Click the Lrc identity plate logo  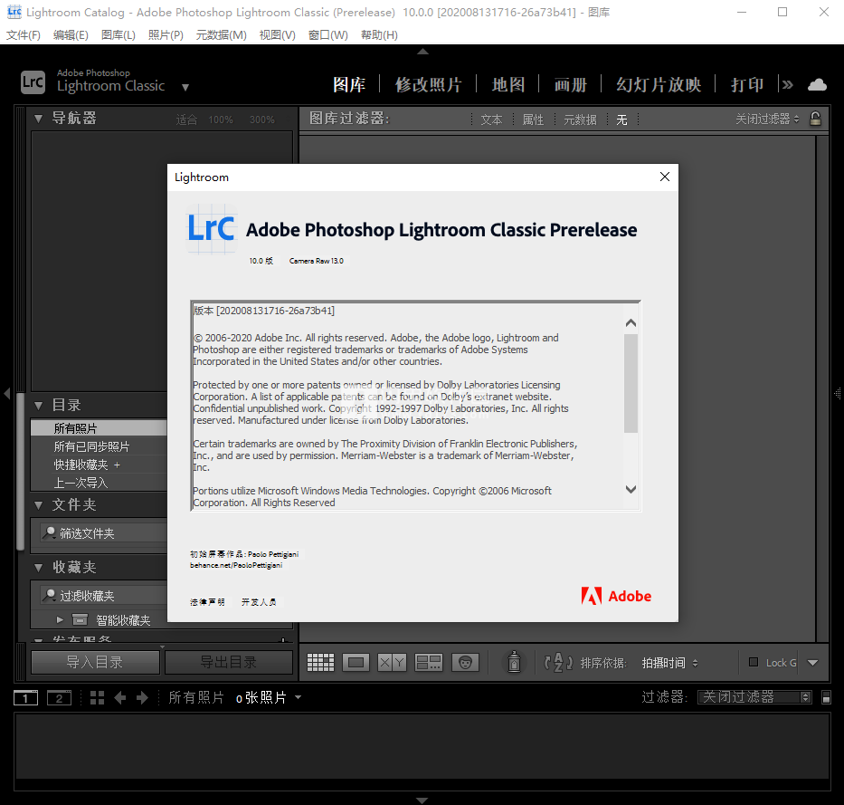tap(33, 82)
